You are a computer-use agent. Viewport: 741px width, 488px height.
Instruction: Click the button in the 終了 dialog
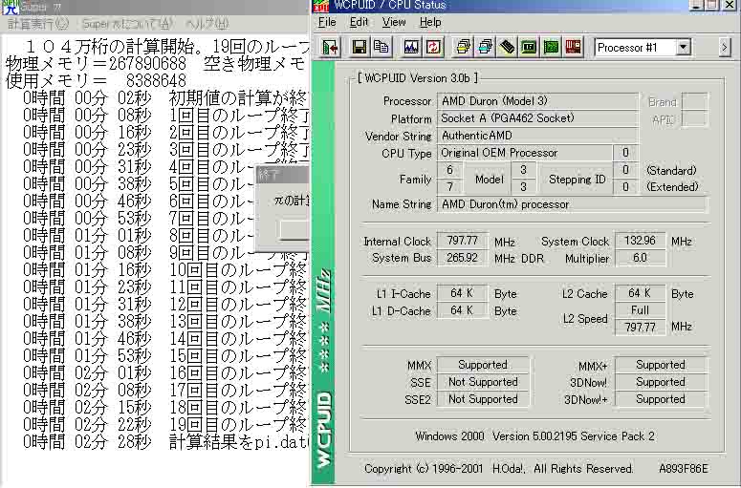pyautogui.click(x=294, y=230)
